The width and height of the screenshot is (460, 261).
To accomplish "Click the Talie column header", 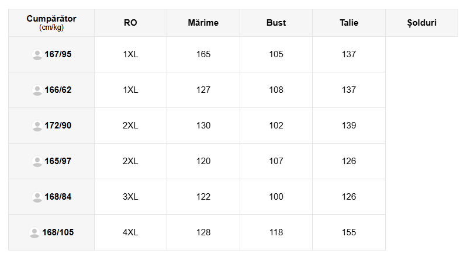I will (349, 23).
